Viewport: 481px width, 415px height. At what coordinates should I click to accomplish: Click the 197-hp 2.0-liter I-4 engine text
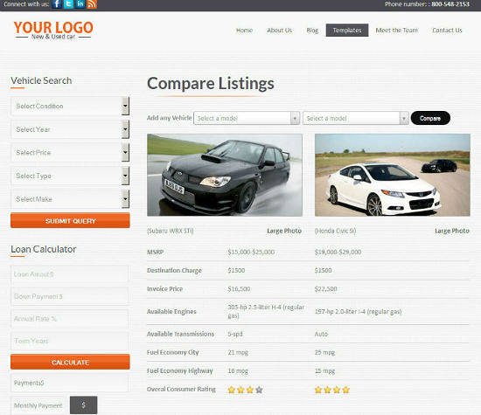click(358, 311)
